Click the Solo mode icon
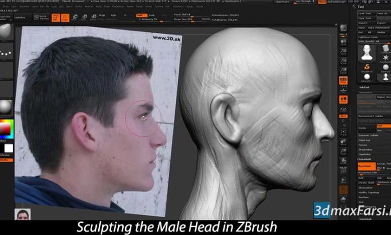391x235 pixels. pos(343,199)
